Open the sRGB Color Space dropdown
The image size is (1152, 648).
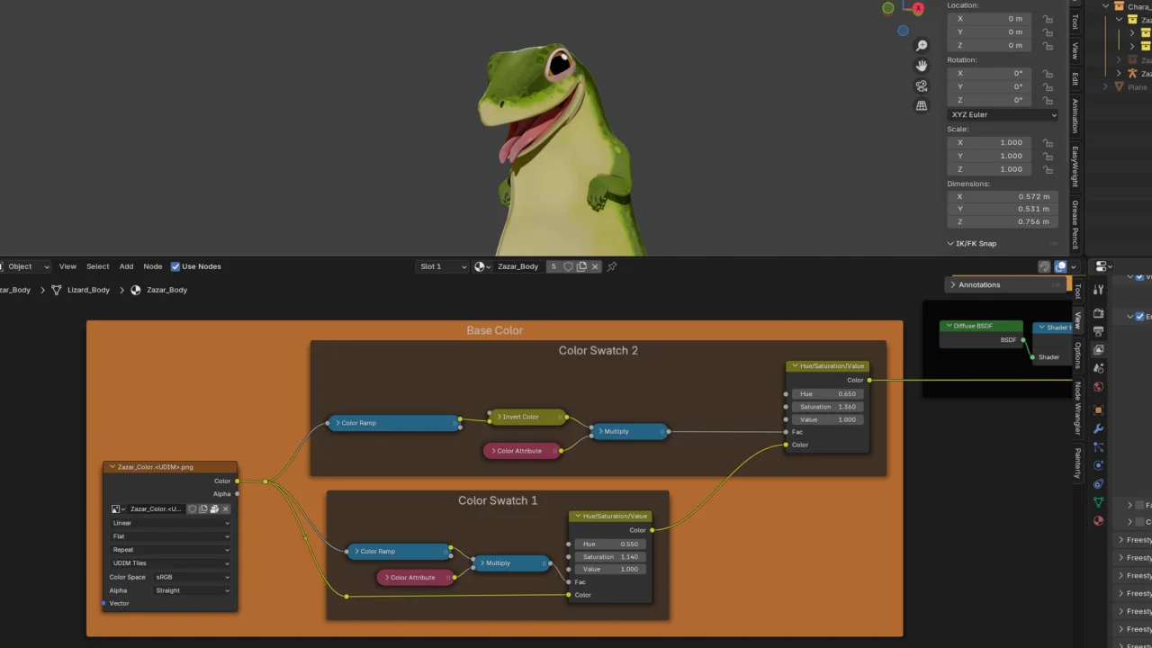pyautogui.click(x=193, y=577)
